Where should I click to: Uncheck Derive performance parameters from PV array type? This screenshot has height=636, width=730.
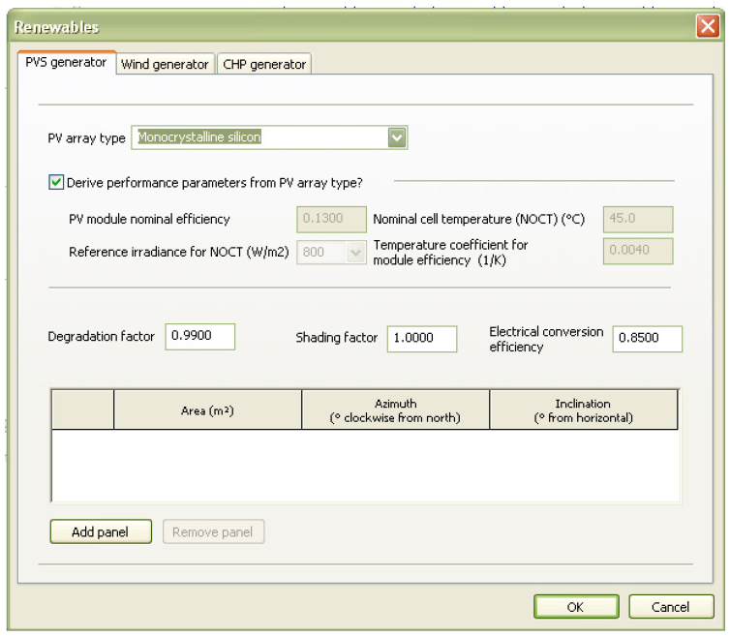(x=55, y=181)
